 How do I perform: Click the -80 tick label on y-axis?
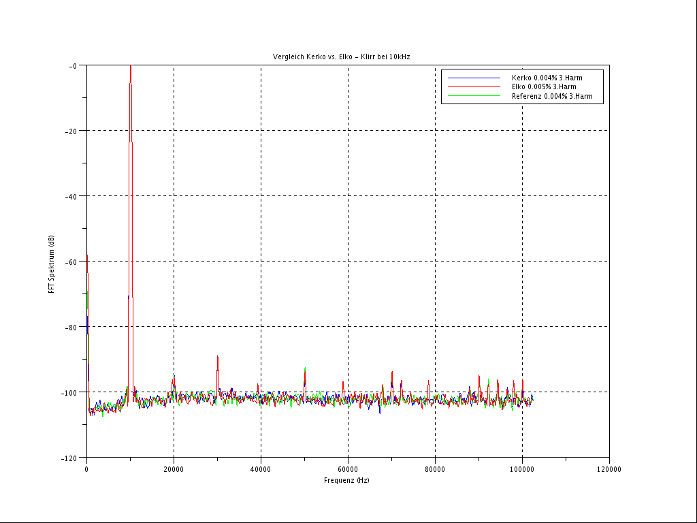pyautogui.click(x=71, y=327)
